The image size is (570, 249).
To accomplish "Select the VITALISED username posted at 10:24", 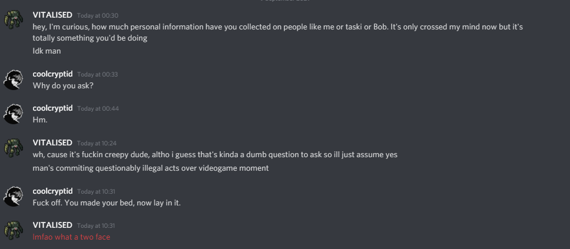I will point(52,142).
